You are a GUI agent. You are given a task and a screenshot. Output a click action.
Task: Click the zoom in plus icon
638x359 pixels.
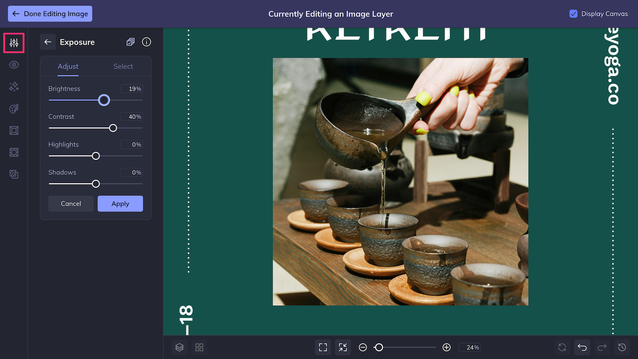pyautogui.click(x=447, y=347)
